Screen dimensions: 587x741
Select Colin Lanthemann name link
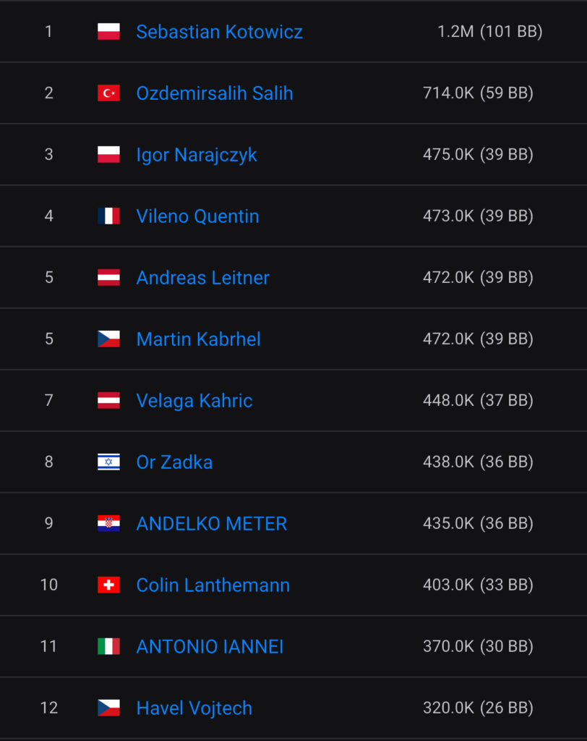click(x=213, y=585)
